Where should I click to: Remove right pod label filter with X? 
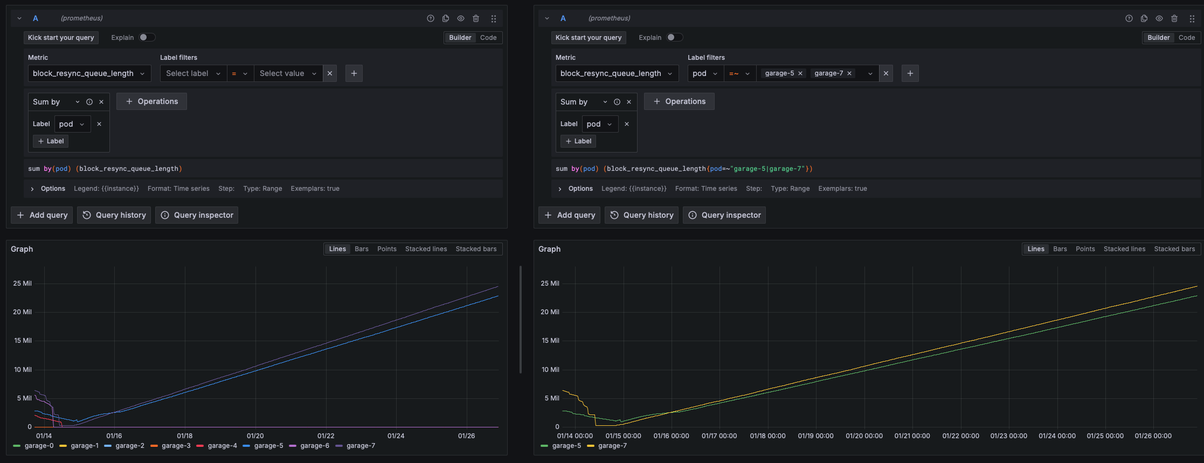pyautogui.click(x=886, y=73)
